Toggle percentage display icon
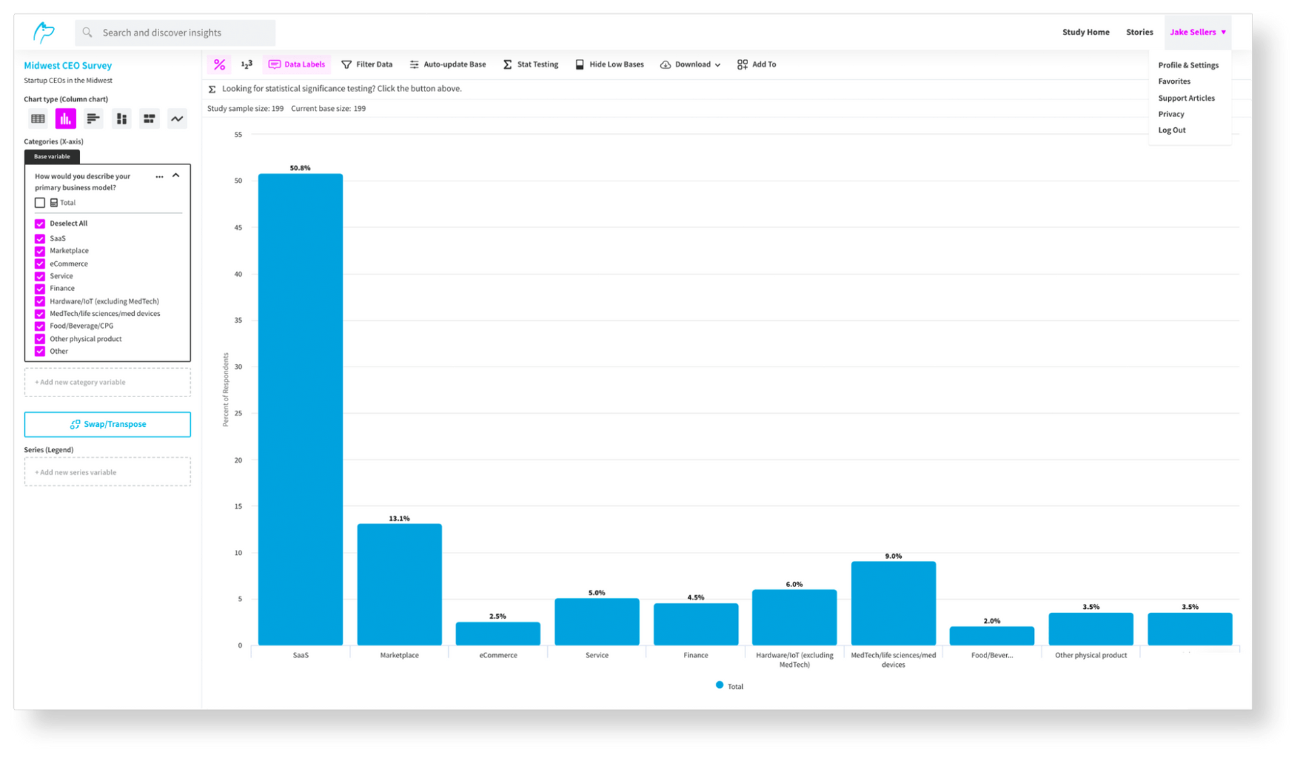Image resolution: width=1300 pixels, height=759 pixels. coord(219,64)
